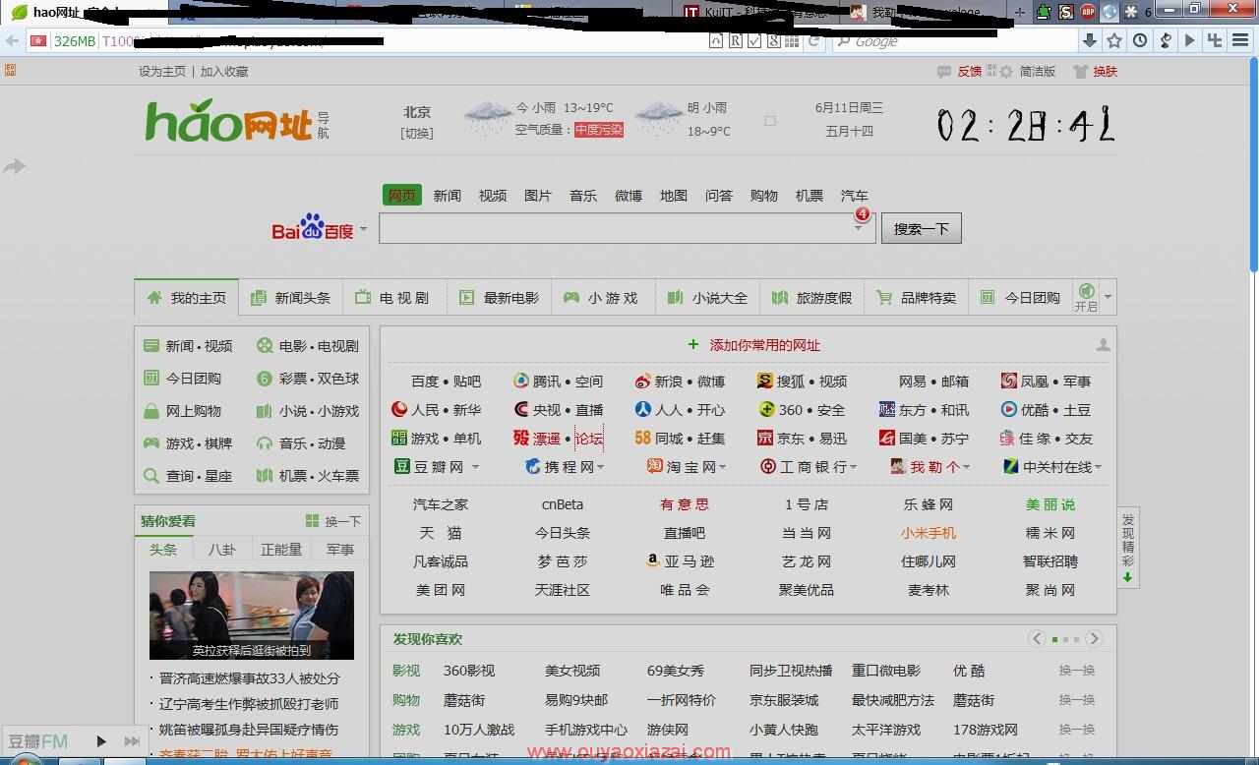
Task: Open the 小游戏 navigation tab
Action: click(601, 297)
